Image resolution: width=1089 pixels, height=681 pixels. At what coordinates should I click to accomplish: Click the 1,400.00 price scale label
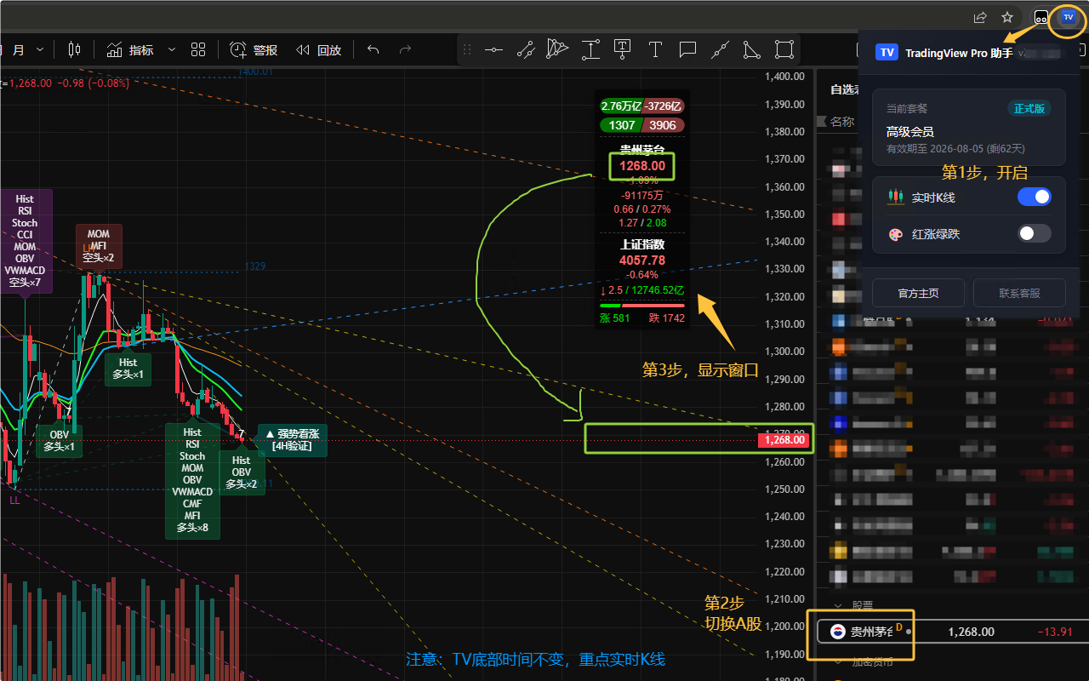point(784,77)
